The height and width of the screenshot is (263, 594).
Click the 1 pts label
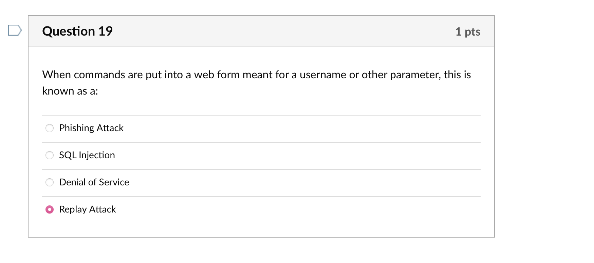click(468, 31)
